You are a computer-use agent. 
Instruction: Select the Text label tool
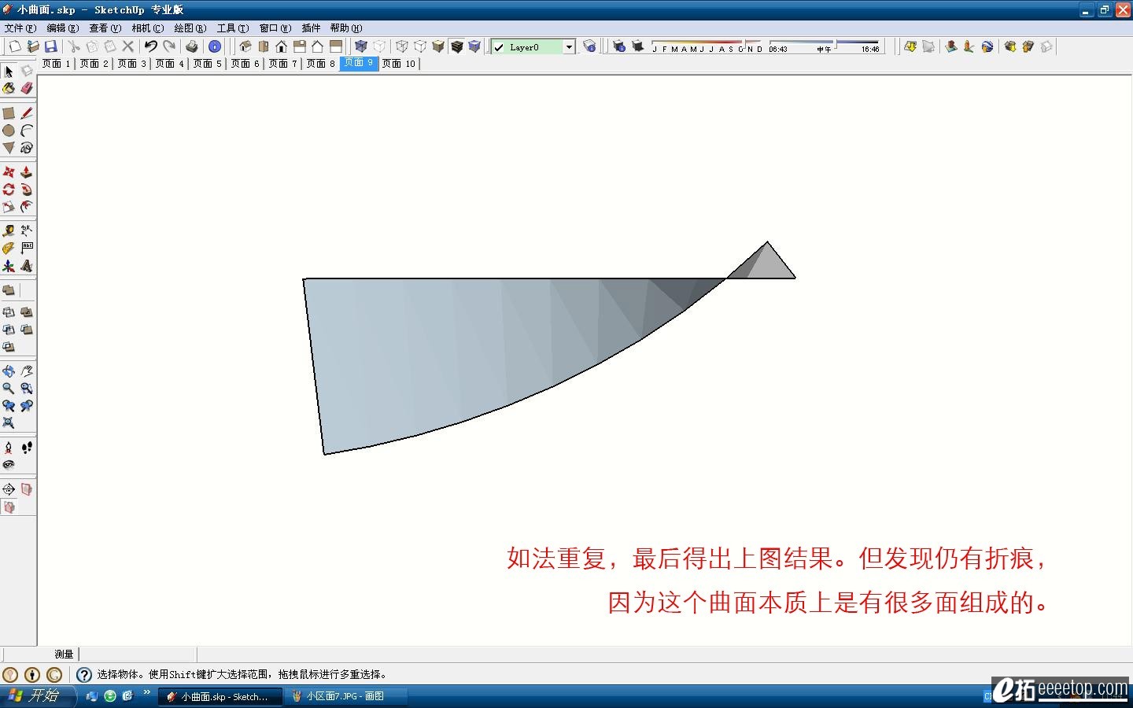coord(26,248)
